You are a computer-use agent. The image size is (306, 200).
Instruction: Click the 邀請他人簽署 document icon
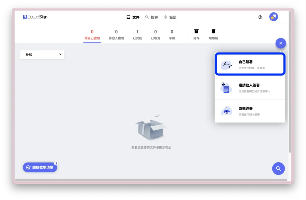[226, 88]
